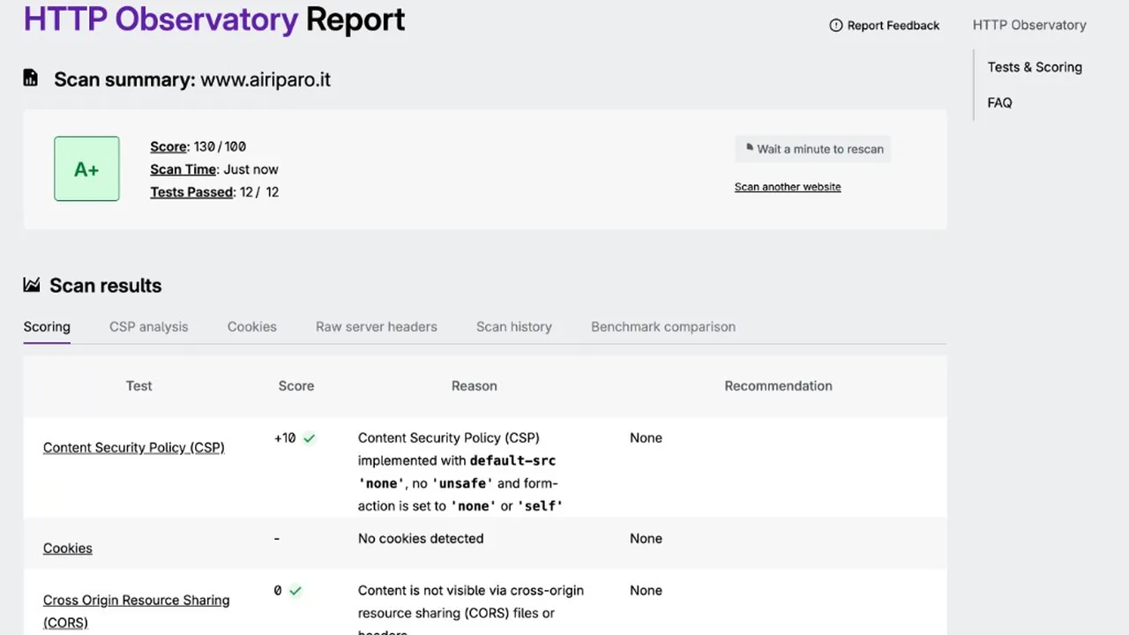Go to HTTP Observatory sidebar link
This screenshot has width=1129, height=635.
click(1029, 25)
